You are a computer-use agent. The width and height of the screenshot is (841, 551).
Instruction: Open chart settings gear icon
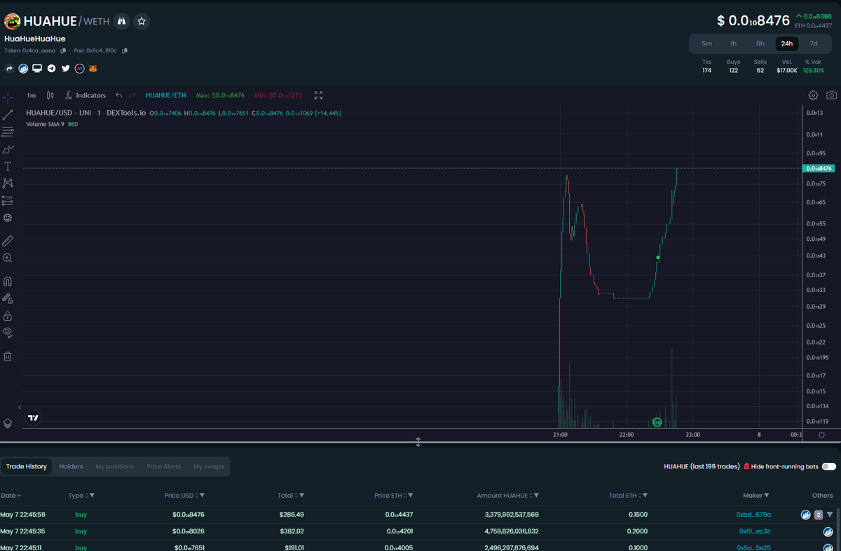click(813, 95)
